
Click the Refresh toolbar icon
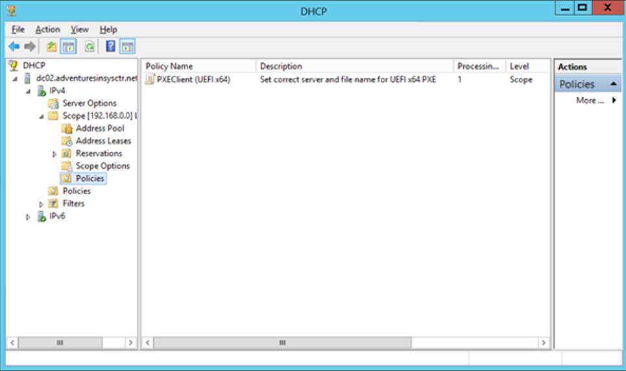coord(90,47)
